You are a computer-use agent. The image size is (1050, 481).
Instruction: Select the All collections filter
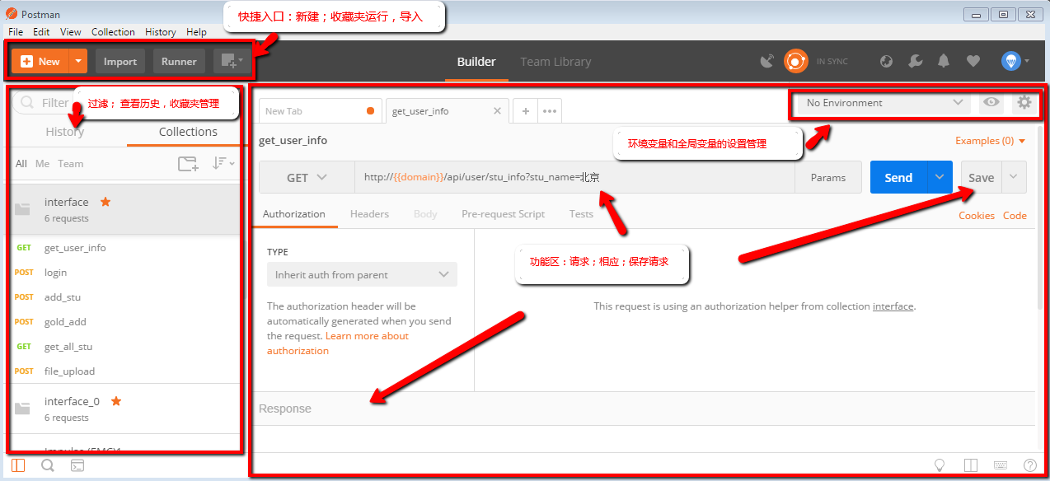21,164
